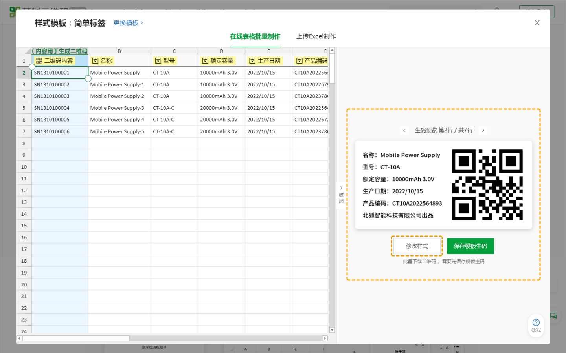Click the text icon beside 型号 header
This screenshot has height=353, width=566.
[158, 61]
